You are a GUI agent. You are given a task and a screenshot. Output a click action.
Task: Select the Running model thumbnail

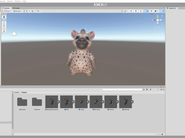click(x=96, y=102)
